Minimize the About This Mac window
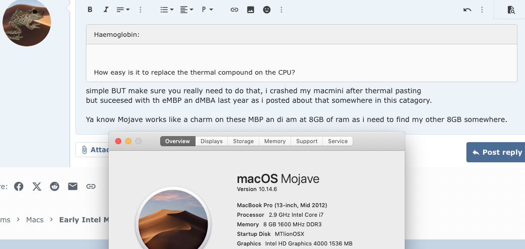The image size is (525, 249). pos(128,141)
